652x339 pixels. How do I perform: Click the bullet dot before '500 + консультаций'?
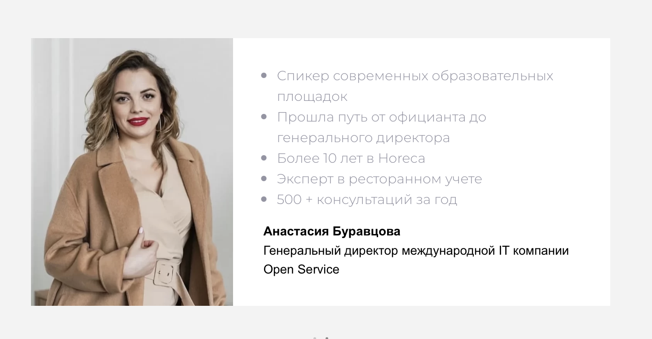coord(264,200)
